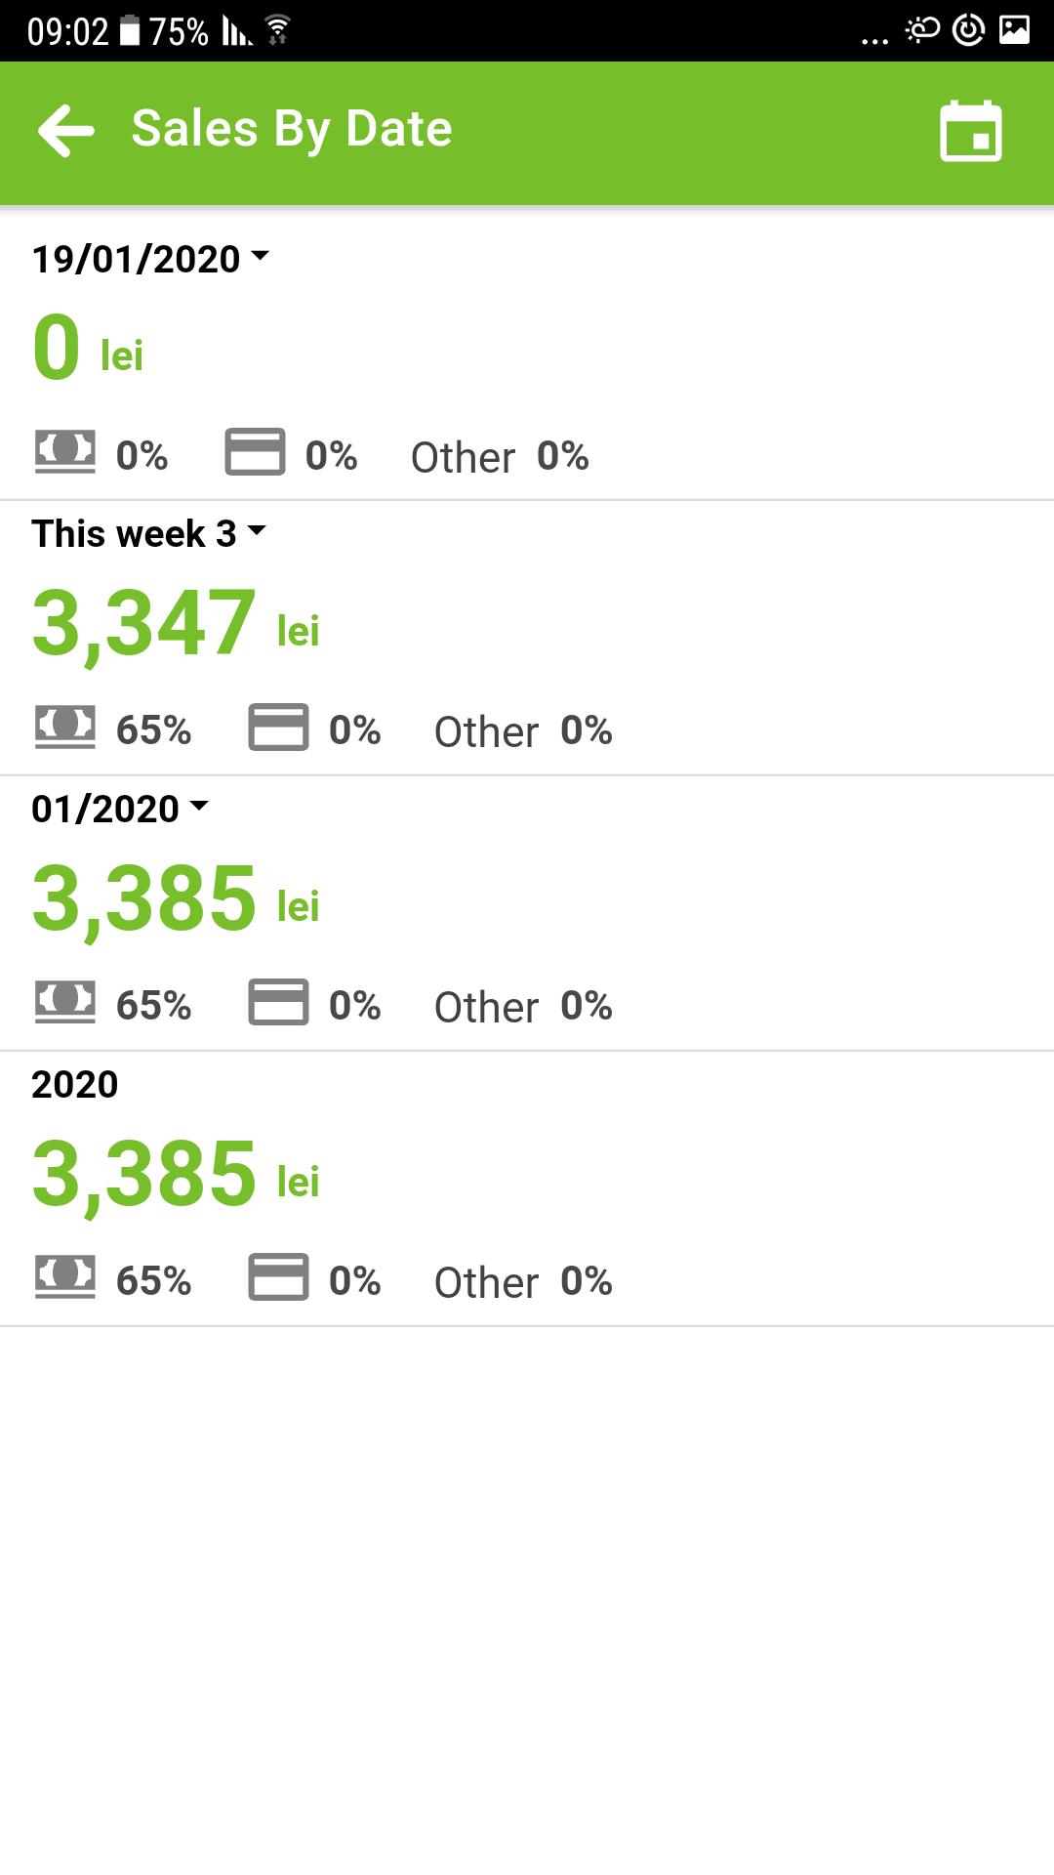Go back using the arrow icon

pos(65,131)
